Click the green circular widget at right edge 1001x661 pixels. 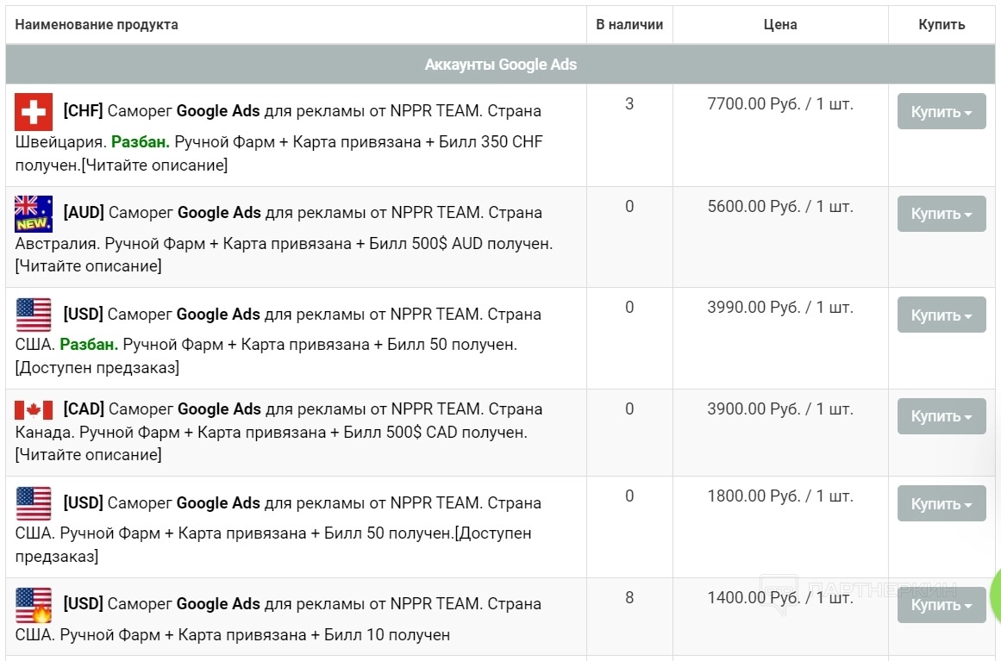click(x=995, y=595)
